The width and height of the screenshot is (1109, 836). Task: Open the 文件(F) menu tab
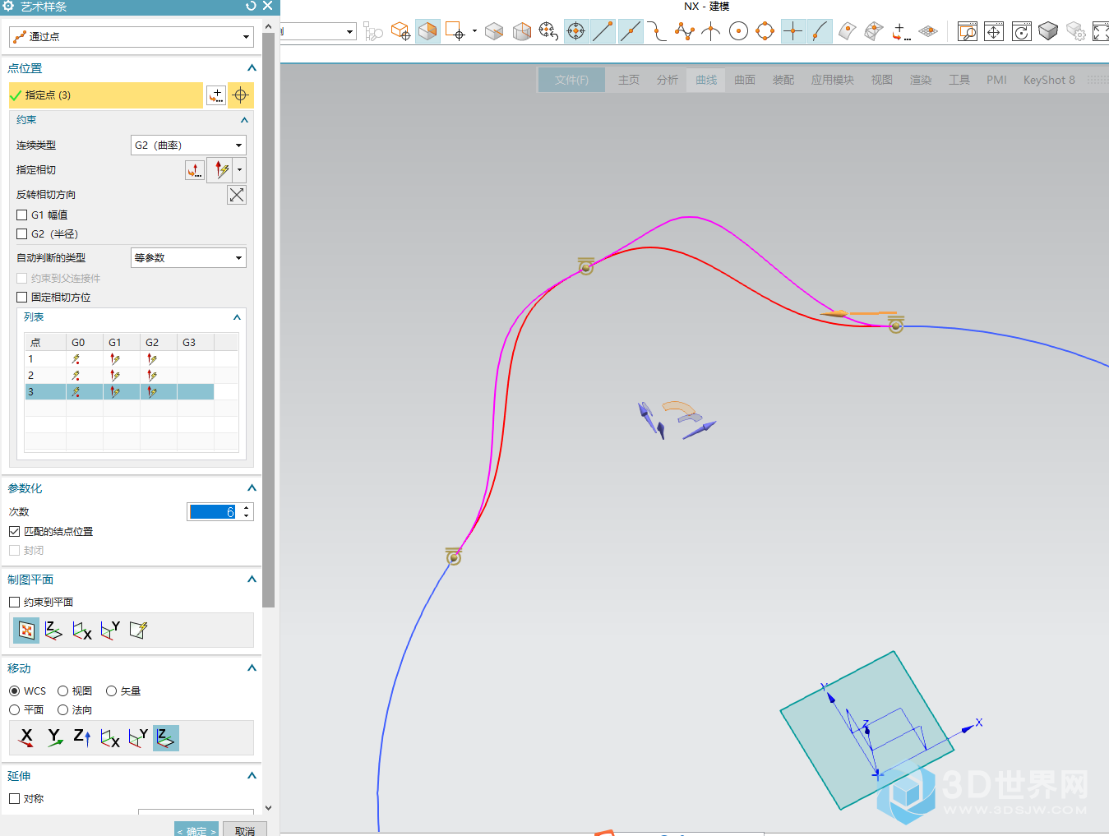[x=571, y=80]
